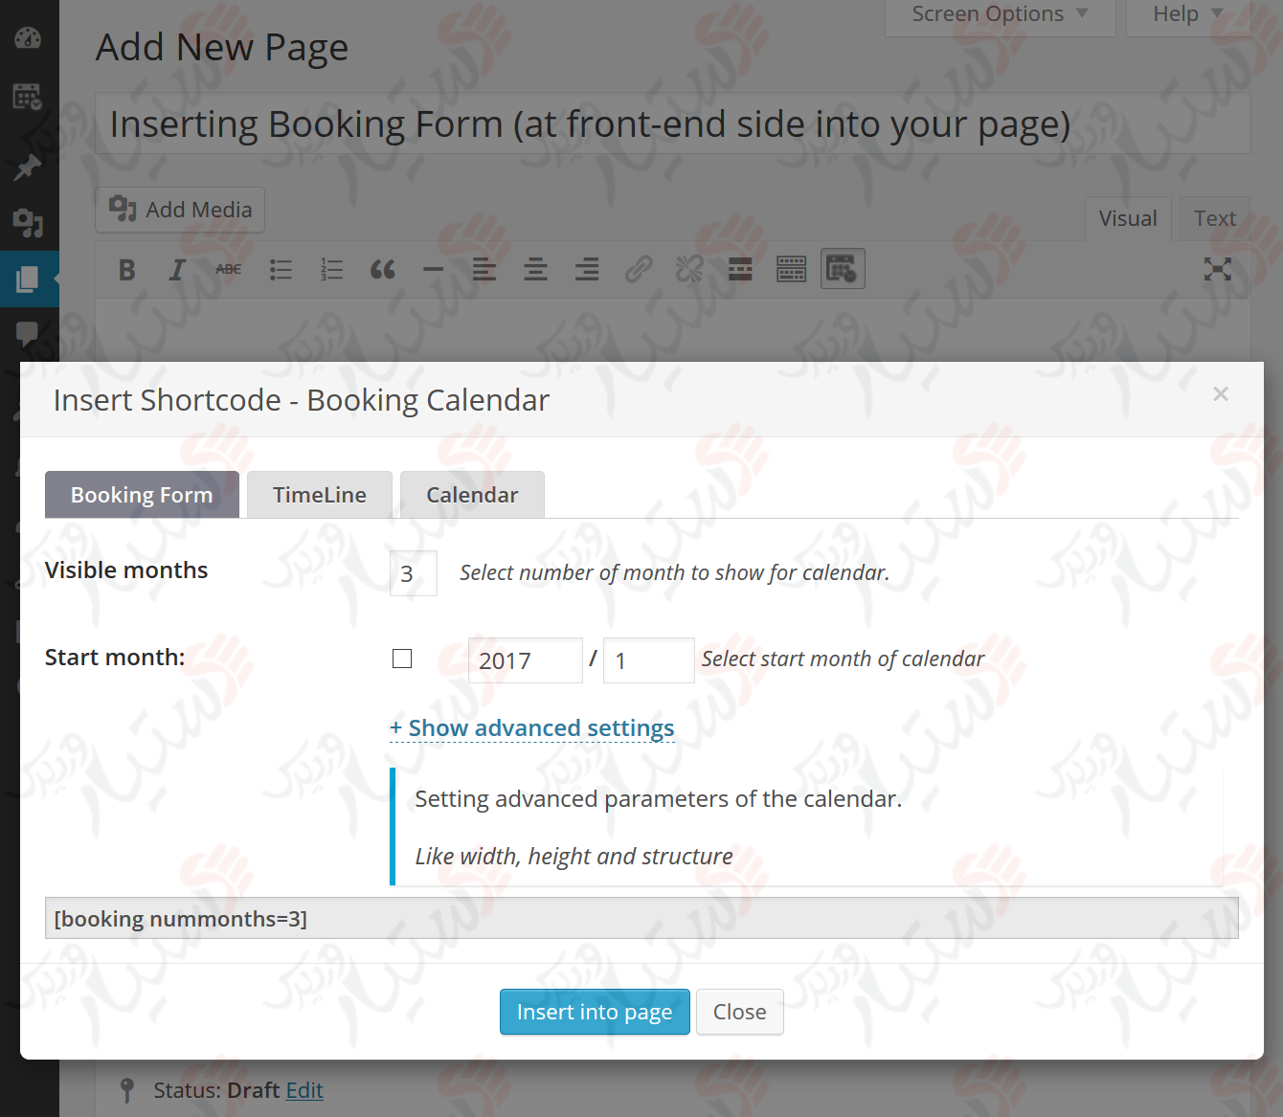Click the shortcode field [booking nummonths=3]

641,919
